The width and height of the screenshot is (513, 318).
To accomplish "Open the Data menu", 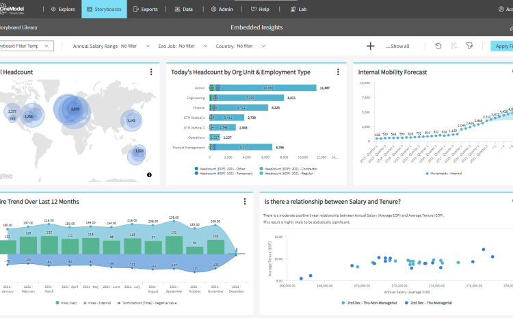I will [x=183, y=9].
